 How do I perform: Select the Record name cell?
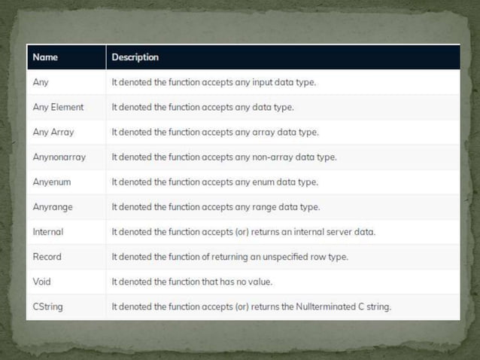click(x=66, y=257)
